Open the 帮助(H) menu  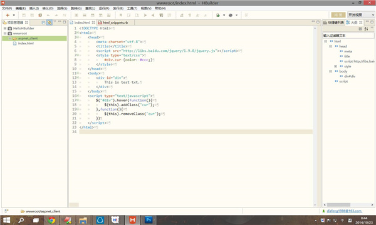pos(160,8)
